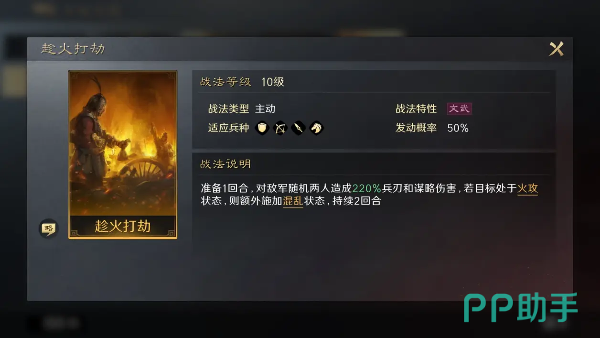The height and width of the screenshot is (338, 600).
Task: Click the 发动概率 50% value
Action: point(458,128)
